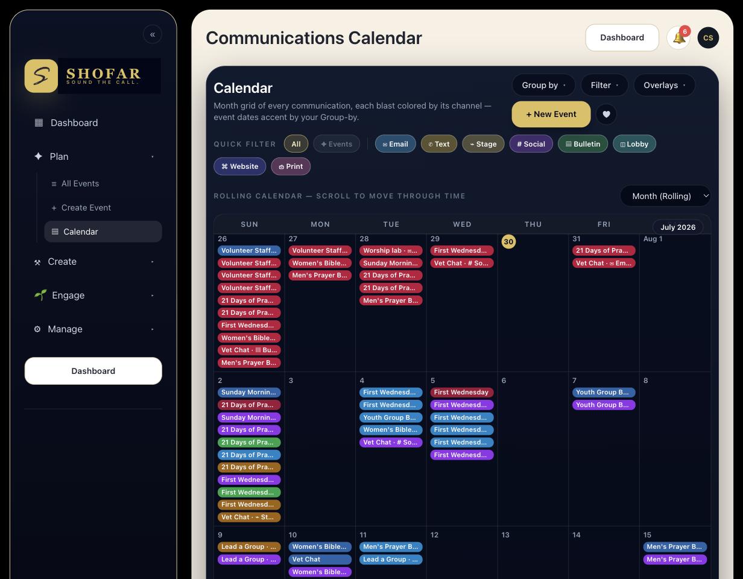Open green 21 Days of Prayer event
Viewport: 743px width, 579px height.
[249, 442]
